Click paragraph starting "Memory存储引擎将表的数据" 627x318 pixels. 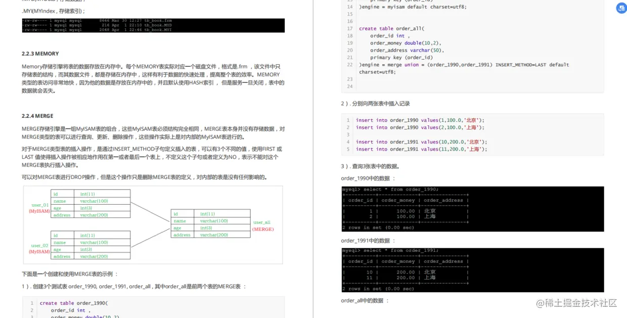(x=153, y=78)
